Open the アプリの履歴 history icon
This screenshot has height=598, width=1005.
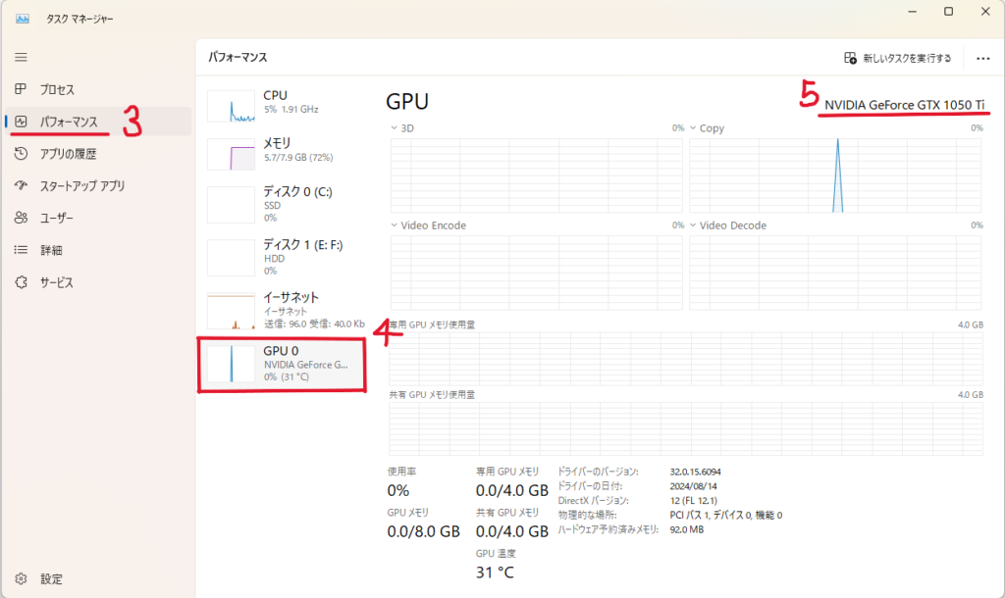pyautogui.click(x=21, y=154)
